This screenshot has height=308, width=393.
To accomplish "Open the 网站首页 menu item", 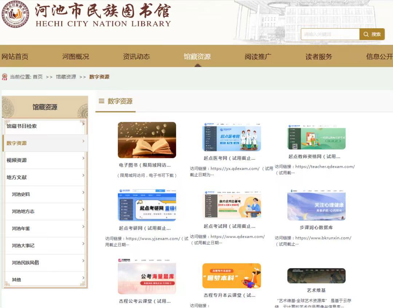I will [x=15, y=57].
